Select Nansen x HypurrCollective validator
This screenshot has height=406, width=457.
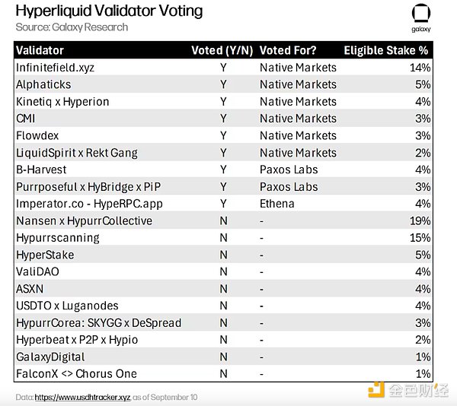click(84, 220)
